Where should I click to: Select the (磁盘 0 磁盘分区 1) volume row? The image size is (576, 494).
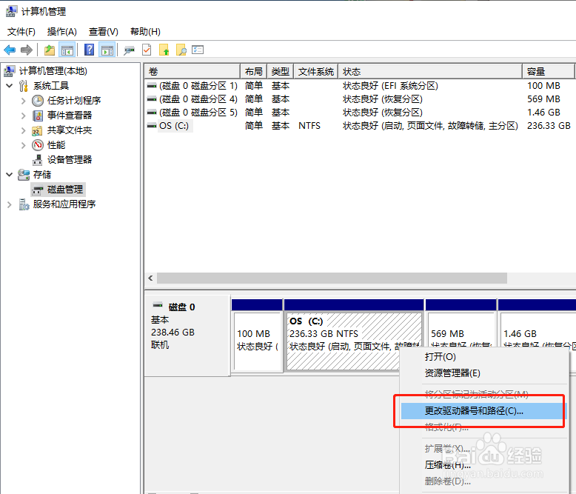[360, 86]
